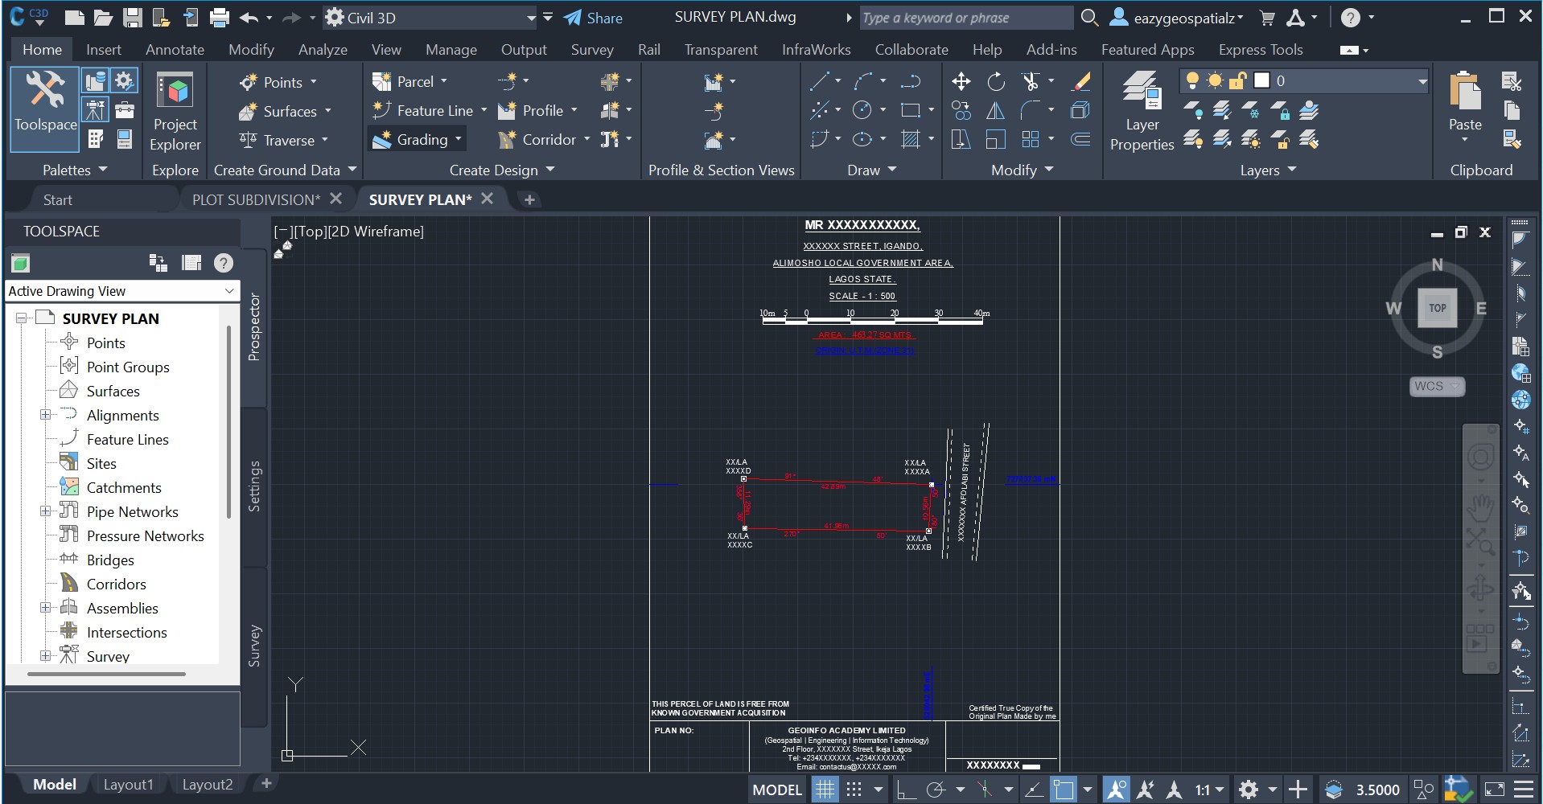Click the Toolspace tree vertical scrollbar

228,422
